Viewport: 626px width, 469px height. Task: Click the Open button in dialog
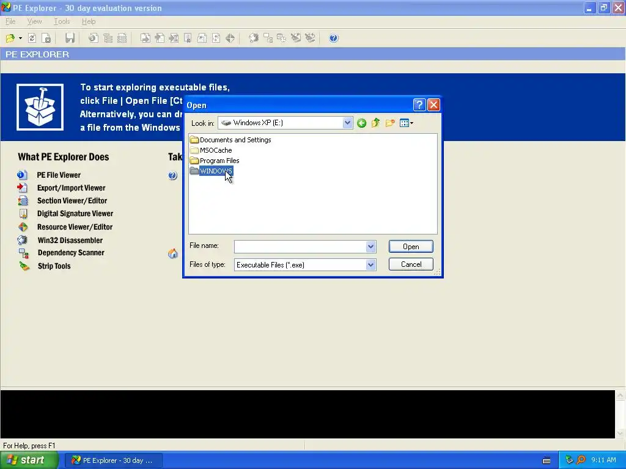click(411, 247)
